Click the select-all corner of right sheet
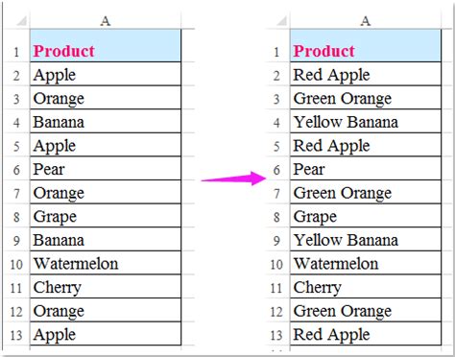 277,21
